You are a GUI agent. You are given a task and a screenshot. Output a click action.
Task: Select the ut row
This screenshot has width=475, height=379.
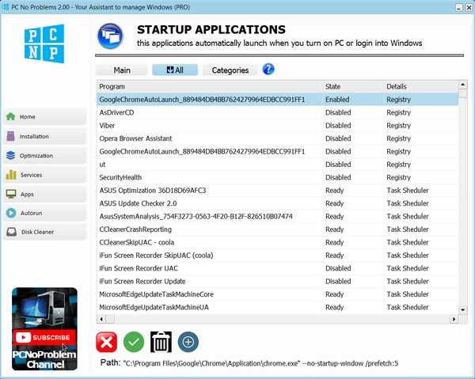click(278, 165)
